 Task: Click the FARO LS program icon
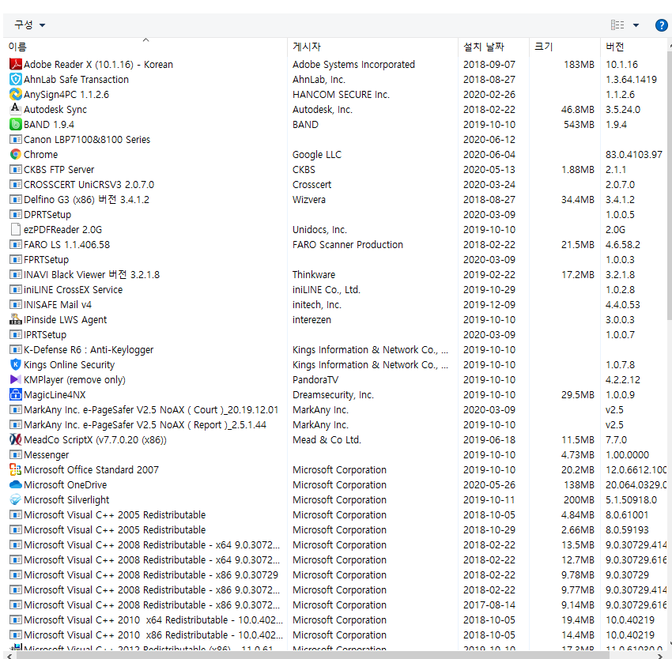(16, 244)
